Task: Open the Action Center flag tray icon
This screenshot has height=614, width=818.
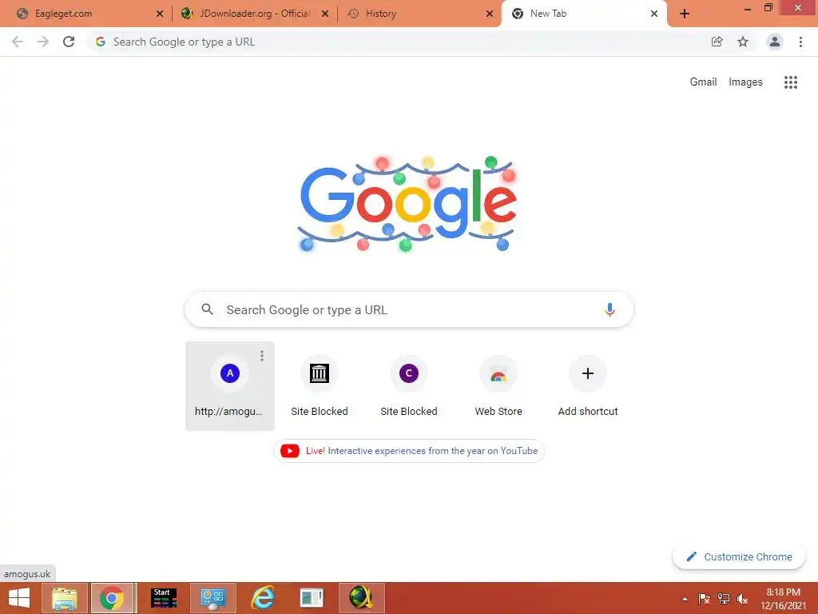Action: [704, 599]
